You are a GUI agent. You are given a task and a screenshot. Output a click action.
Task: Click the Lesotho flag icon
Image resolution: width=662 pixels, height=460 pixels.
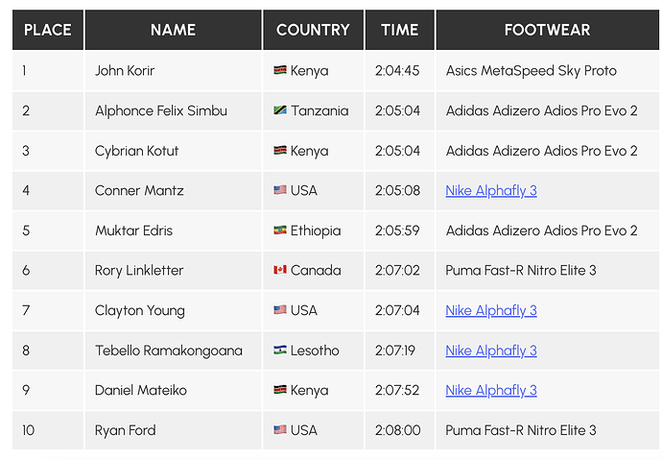click(280, 351)
